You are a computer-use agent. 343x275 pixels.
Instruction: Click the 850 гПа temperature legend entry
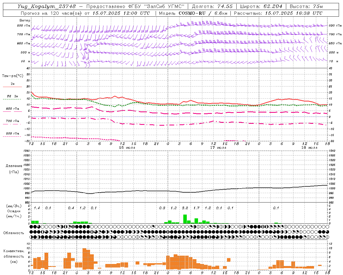(x=13, y=109)
